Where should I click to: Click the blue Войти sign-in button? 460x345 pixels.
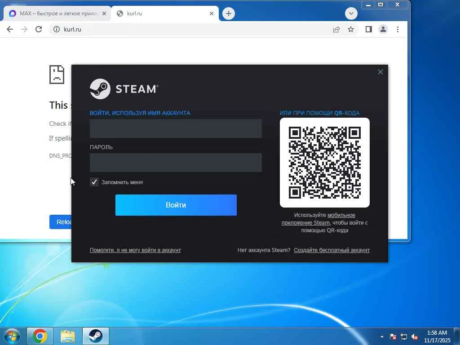click(x=176, y=205)
